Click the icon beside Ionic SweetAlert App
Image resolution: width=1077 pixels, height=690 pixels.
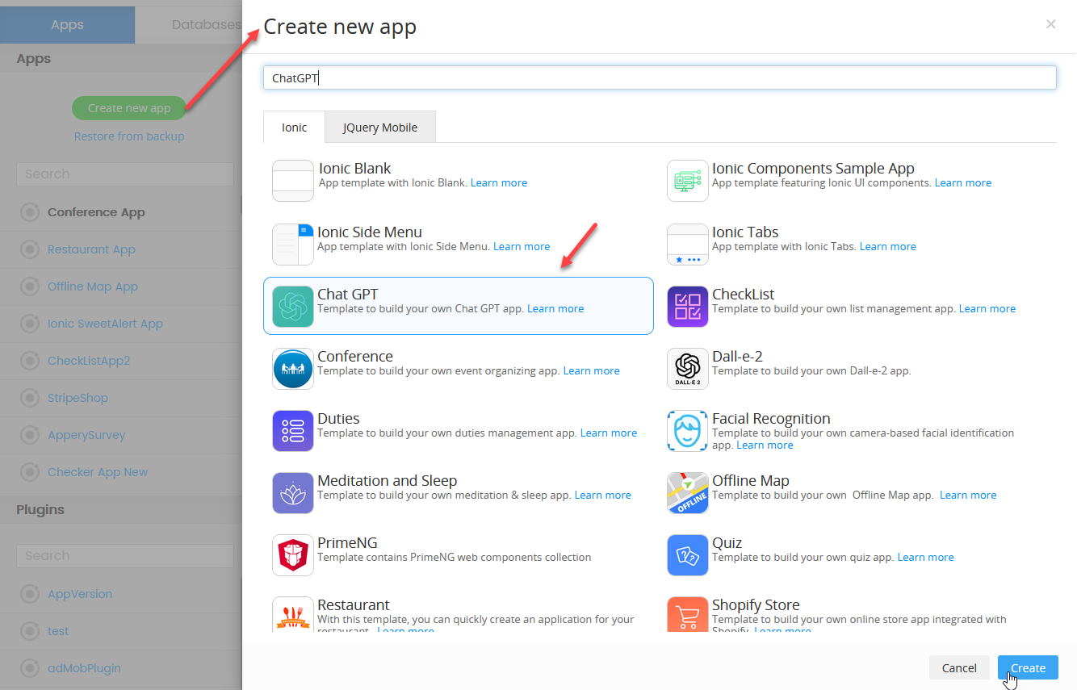(30, 324)
